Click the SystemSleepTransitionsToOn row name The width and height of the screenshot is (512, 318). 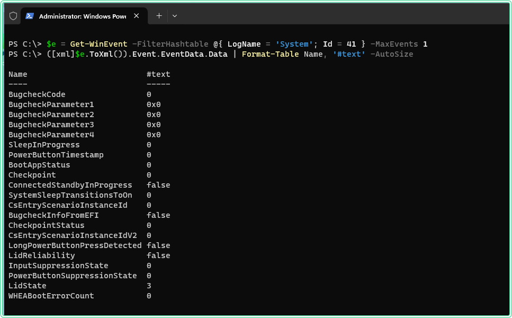point(70,195)
